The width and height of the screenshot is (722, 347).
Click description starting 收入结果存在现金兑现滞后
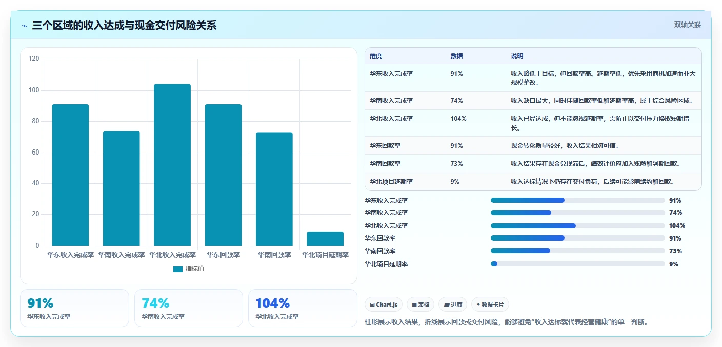pyautogui.click(x=596, y=164)
